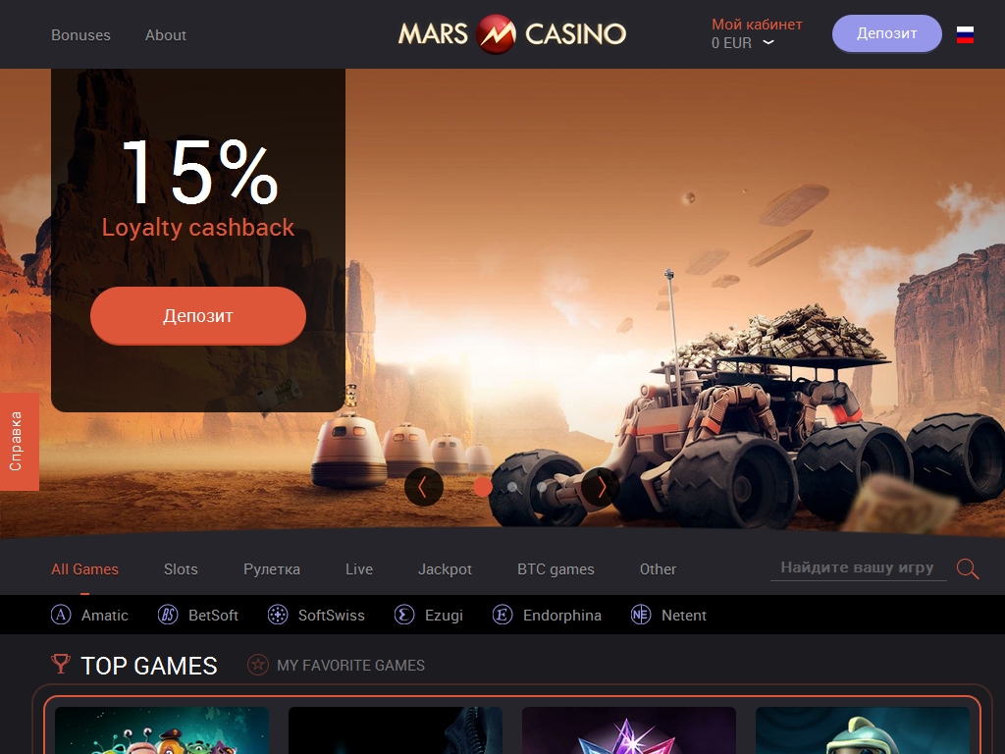Open the Bonuses page link
1005x754 pixels.
80,35
